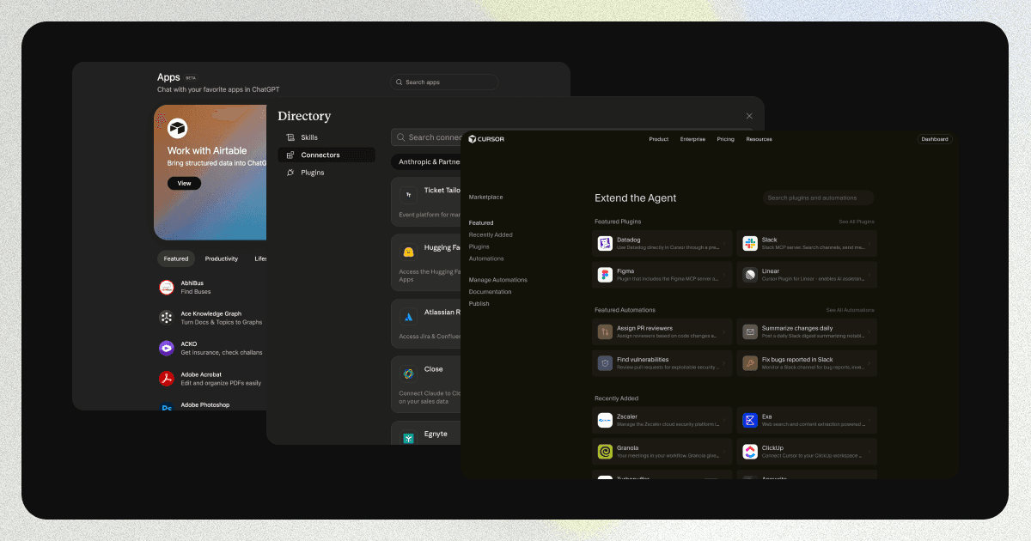Select Featured in Marketplace sidebar
This screenshot has height=541, width=1031.
(x=481, y=223)
